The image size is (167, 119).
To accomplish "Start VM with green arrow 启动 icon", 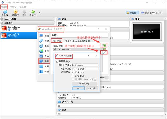I will point(33,13).
